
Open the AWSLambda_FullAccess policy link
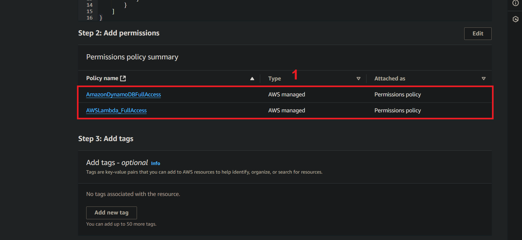coord(117,110)
